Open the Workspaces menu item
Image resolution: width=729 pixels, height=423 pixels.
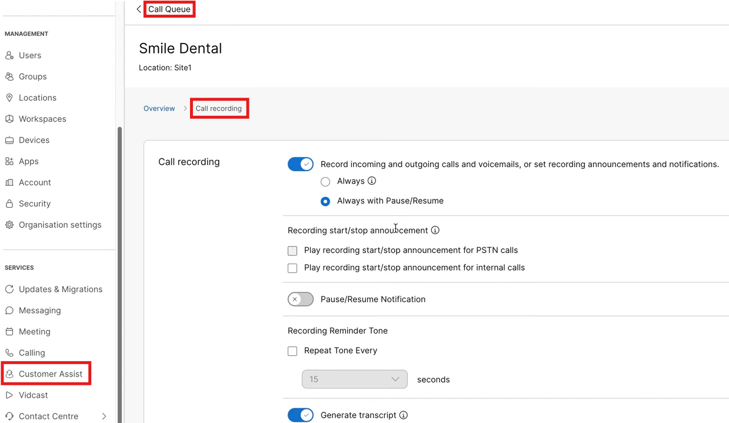point(42,119)
